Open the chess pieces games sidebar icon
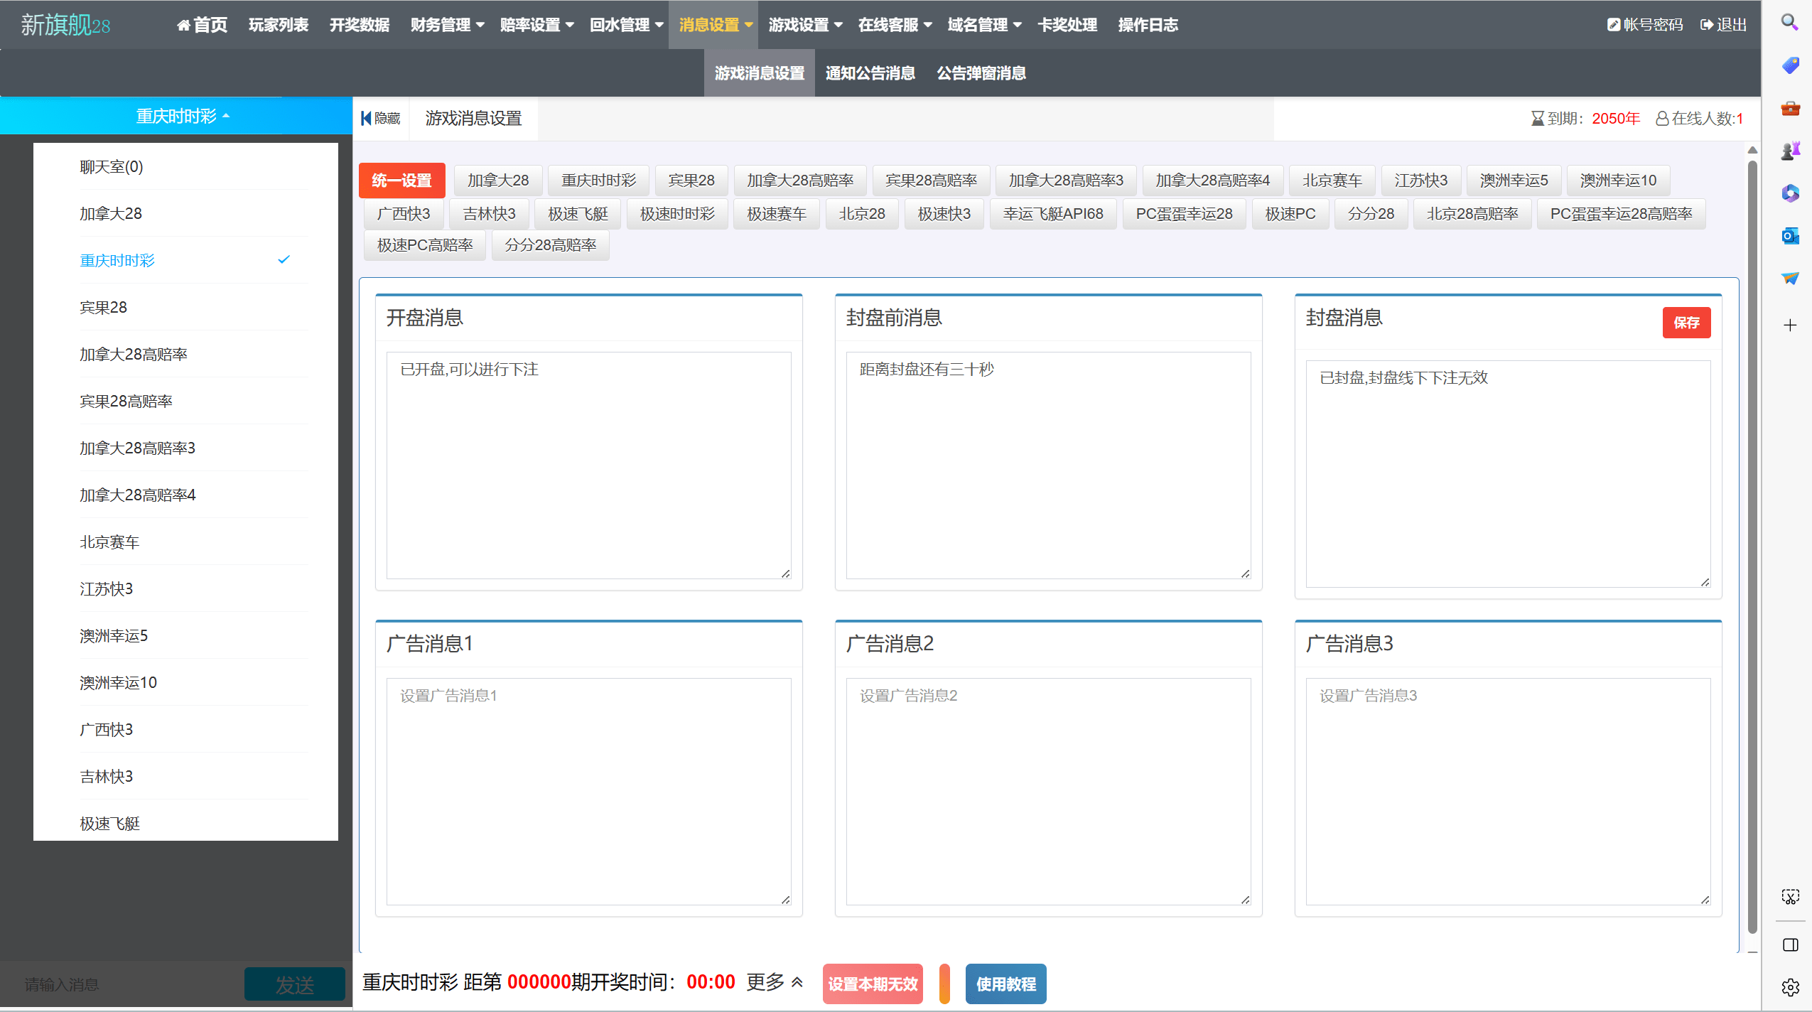This screenshot has width=1812, height=1012. [x=1789, y=150]
